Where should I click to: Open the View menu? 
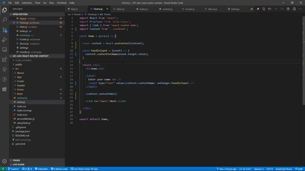(x=38, y=3)
